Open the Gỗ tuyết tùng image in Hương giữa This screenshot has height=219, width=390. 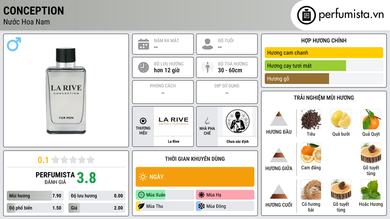tap(371, 153)
